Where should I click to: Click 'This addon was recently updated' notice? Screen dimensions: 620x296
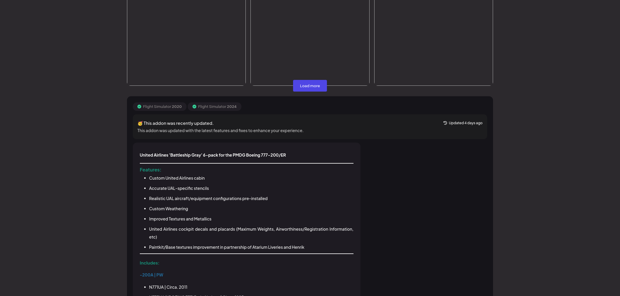click(178, 123)
